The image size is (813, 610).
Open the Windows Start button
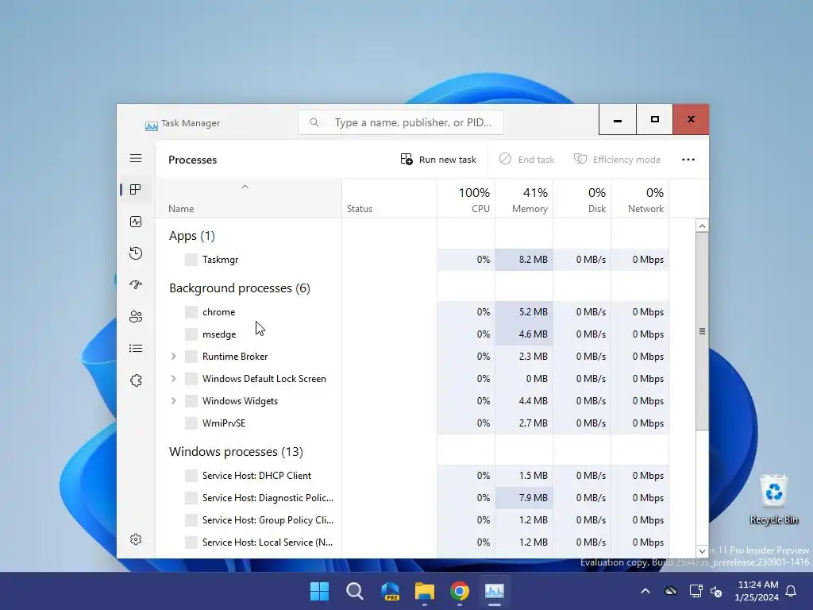coord(319,591)
